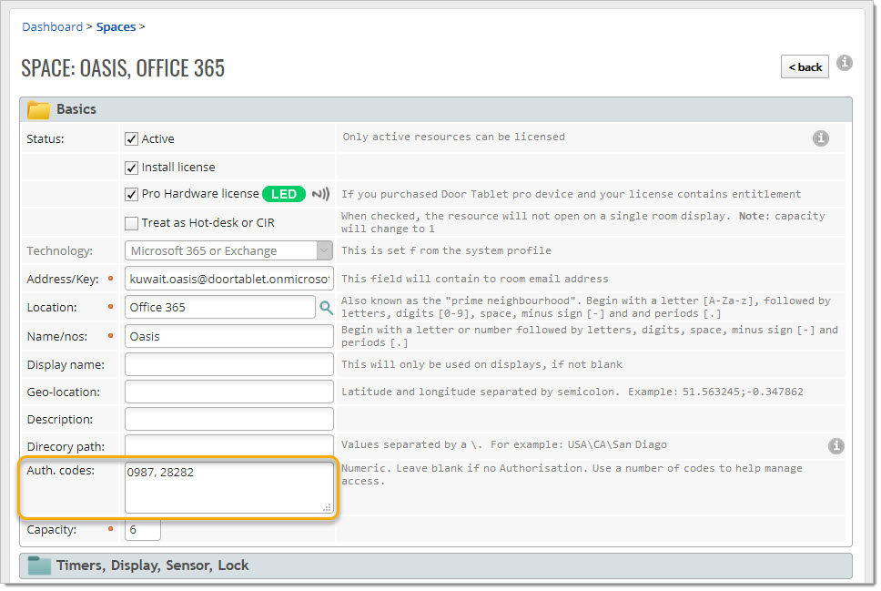The width and height of the screenshot is (881, 591).
Task: Click the teal Timers section folder icon
Action: 38,566
